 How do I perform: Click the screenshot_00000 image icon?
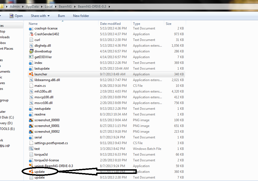point(31,120)
